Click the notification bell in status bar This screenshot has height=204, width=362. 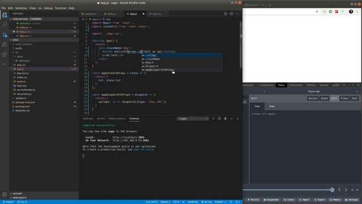click(238, 202)
